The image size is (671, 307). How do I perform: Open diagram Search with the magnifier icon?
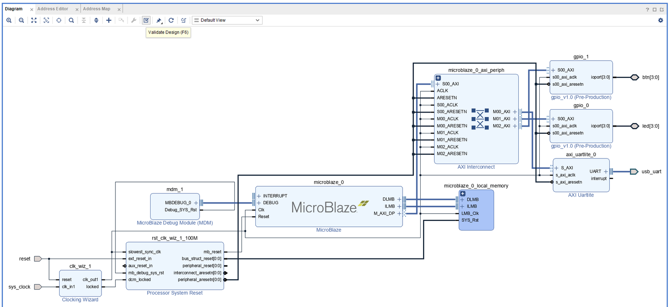pos(71,20)
